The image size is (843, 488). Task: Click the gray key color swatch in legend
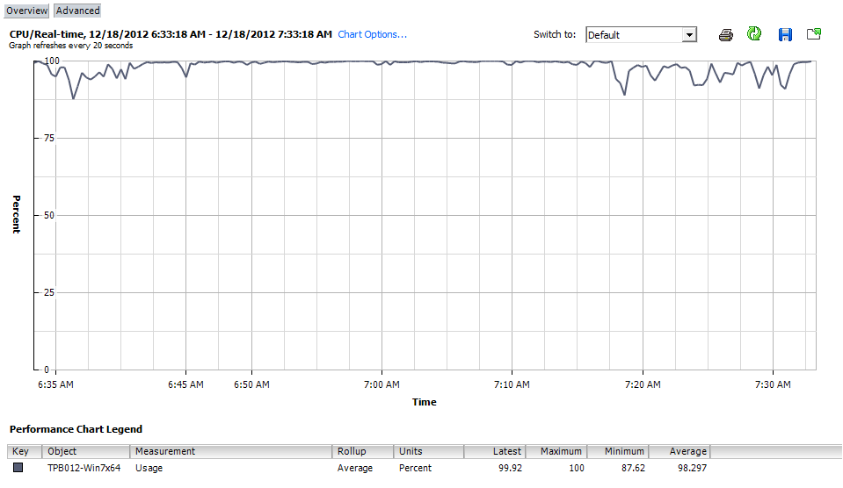pyautogui.click(x=18, y=468)
